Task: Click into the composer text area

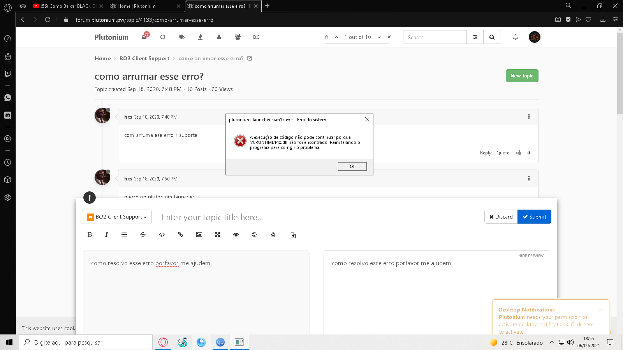Action: [196, 292]
